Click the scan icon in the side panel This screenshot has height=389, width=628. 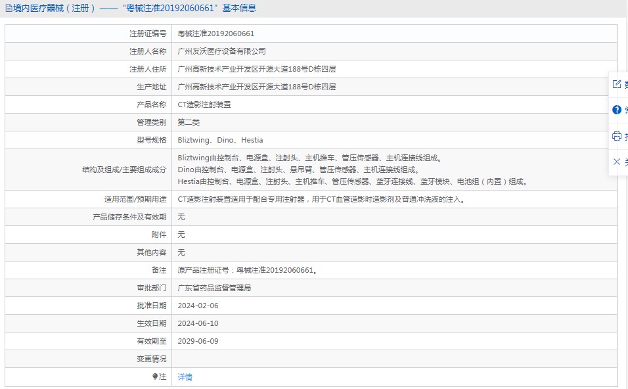pyautogui.click(x=617, y=136)
